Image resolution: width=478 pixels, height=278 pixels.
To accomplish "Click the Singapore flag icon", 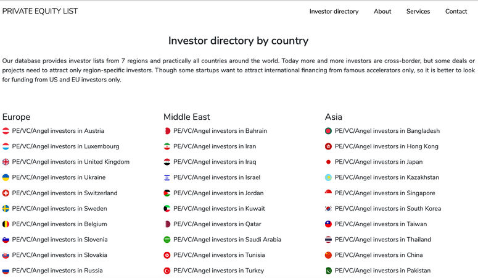I will coord(328,193).
